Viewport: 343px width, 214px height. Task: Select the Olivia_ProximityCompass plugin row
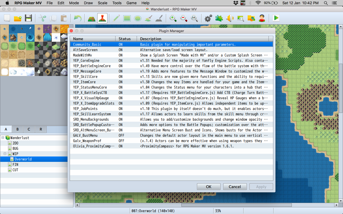[171, 146]
